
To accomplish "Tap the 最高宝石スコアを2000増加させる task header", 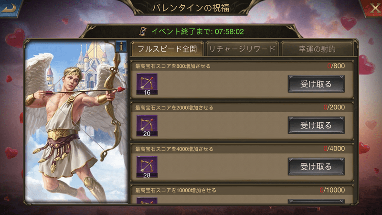I will 174,107.
